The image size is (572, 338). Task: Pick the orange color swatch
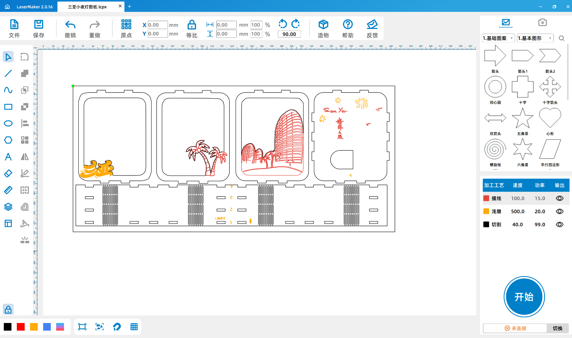[x=34, y=327]
